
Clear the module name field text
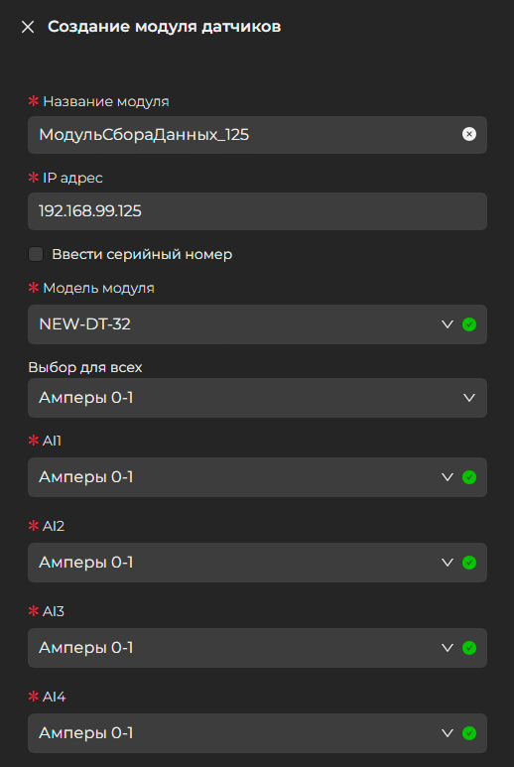[469, 134]
